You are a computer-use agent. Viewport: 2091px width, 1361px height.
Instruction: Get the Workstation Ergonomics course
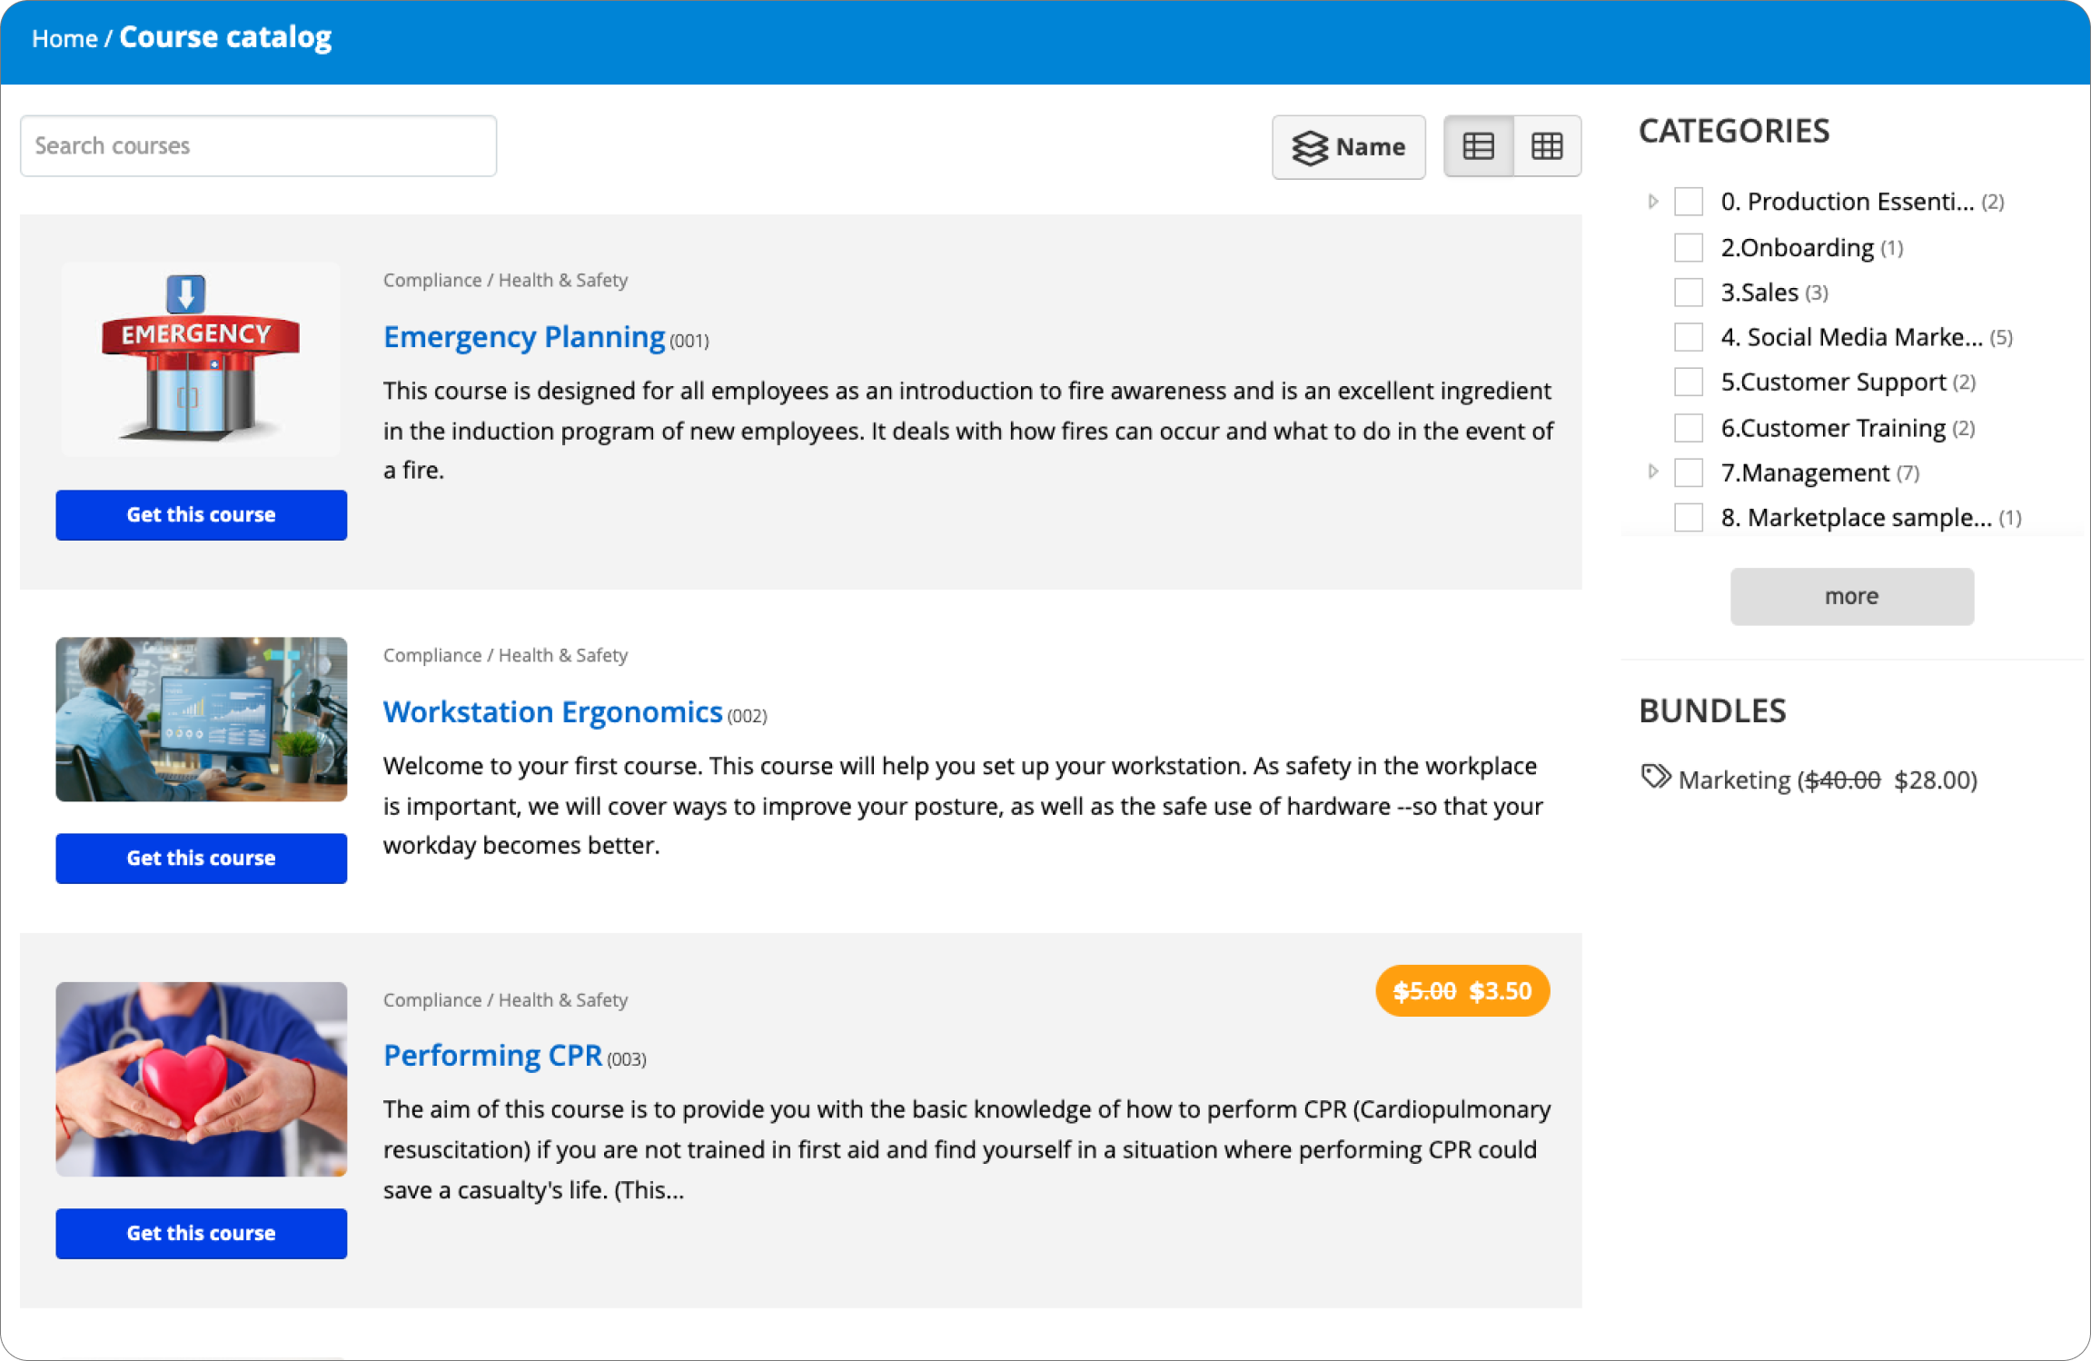pyautogui.click(x=201, y=859)
